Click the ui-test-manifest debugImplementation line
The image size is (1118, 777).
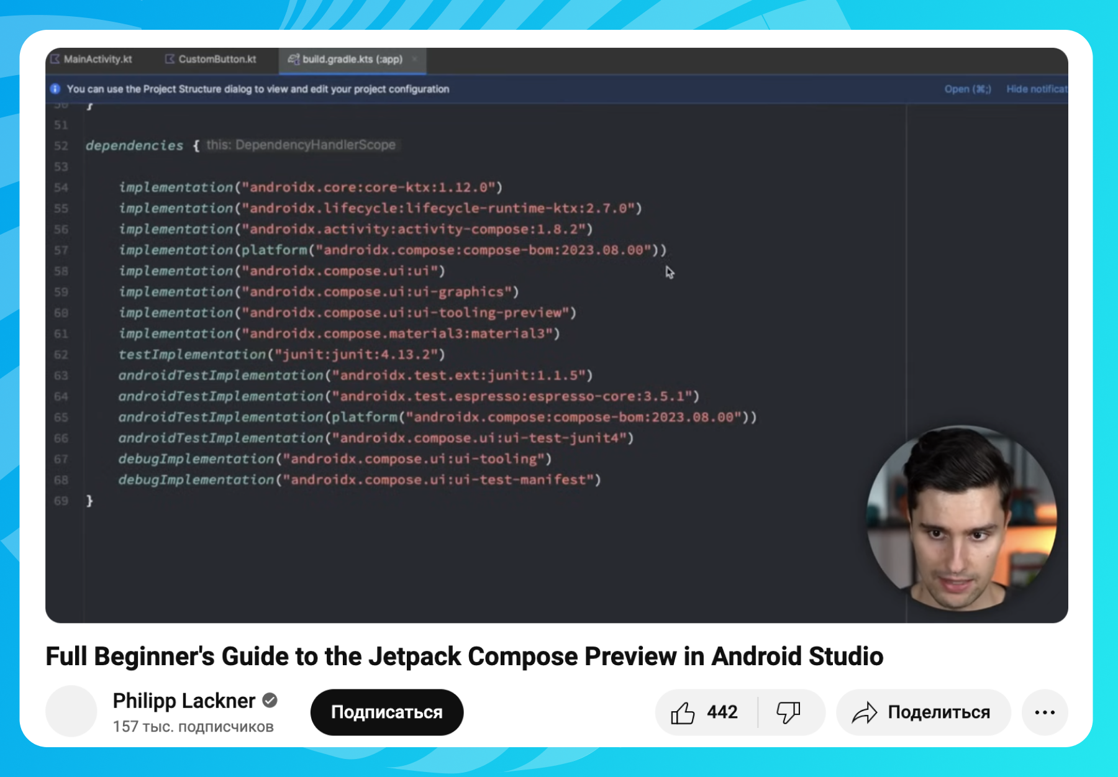click(360, 480)
